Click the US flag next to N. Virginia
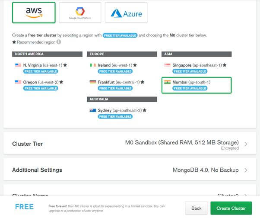The image size is (260, 218). tap(18, 65)
